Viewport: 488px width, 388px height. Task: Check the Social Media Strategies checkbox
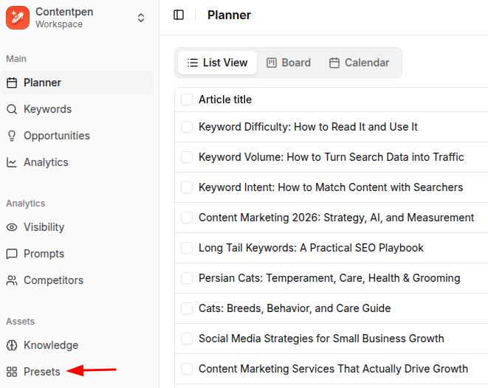(x=187, y=339)
